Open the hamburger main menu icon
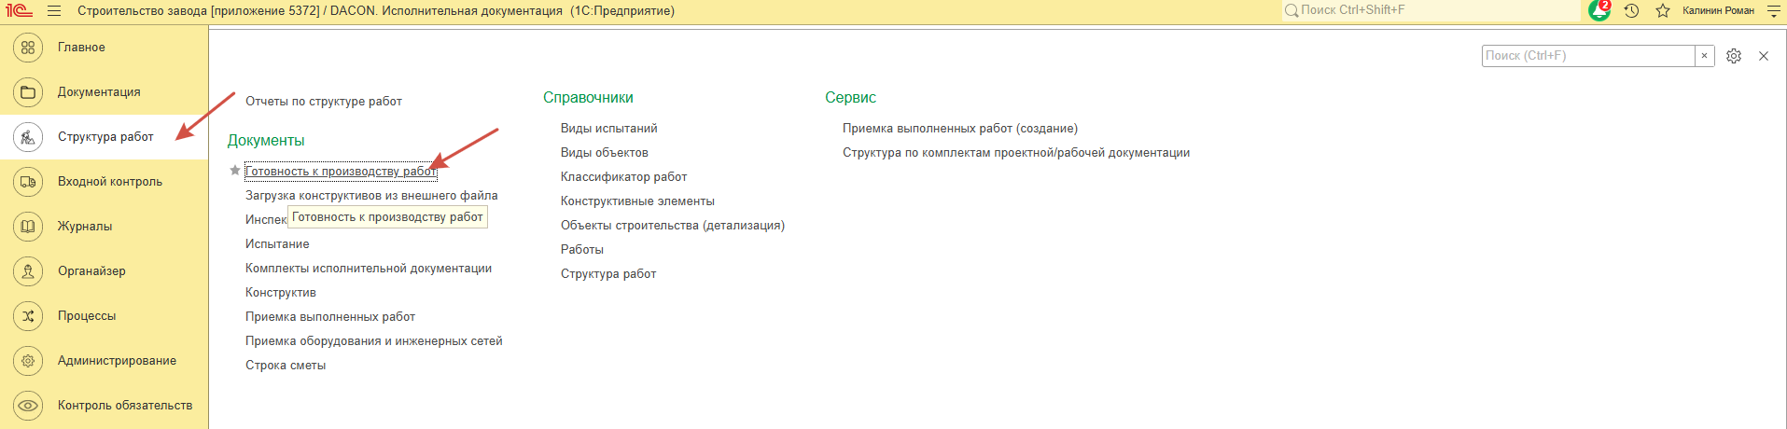Viewport: 1787px width, 429px height. coord(53,11)
